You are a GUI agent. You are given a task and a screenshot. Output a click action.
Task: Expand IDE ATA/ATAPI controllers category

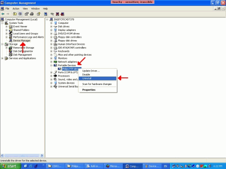(x=51, y=48)
